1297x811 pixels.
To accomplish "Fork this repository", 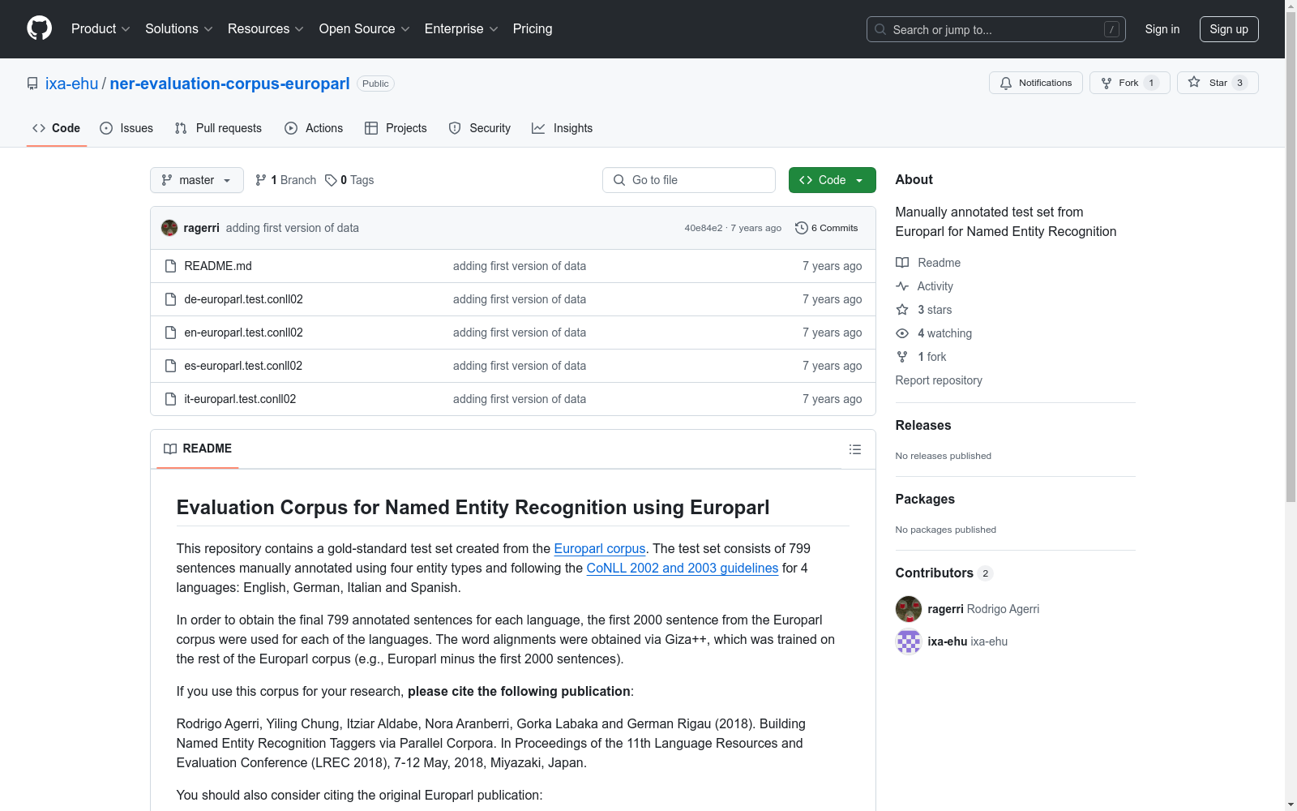I will [1130, 83].
